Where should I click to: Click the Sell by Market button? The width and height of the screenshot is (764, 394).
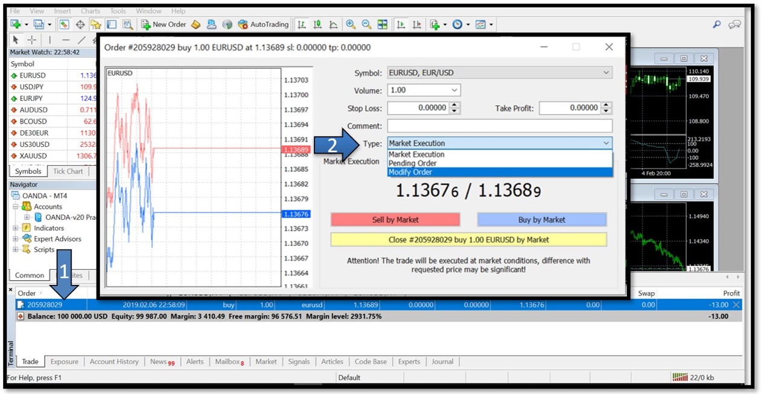click(395, 220)
